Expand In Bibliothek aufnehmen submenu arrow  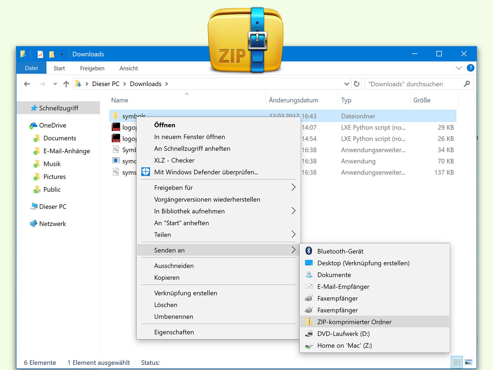point(293,211)
